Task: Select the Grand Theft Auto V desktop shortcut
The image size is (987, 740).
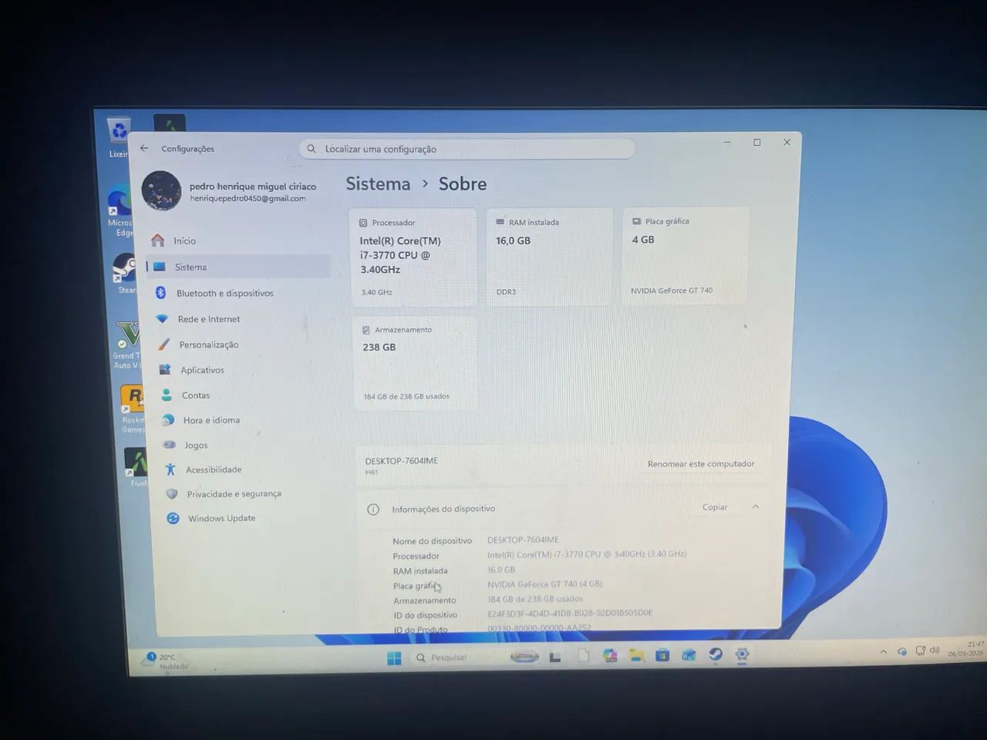Action: click(127, 345)
